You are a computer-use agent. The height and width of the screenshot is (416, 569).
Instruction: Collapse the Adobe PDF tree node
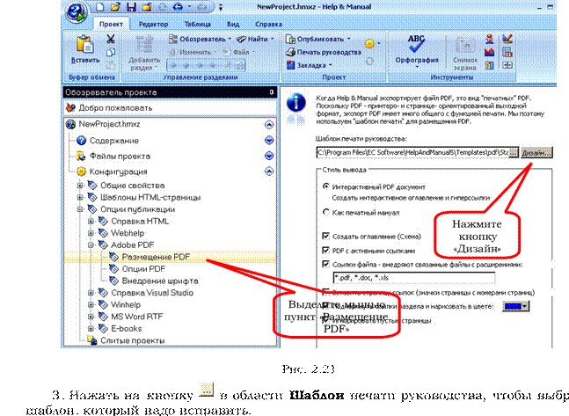pyautogui.click(x=91, y=245)
